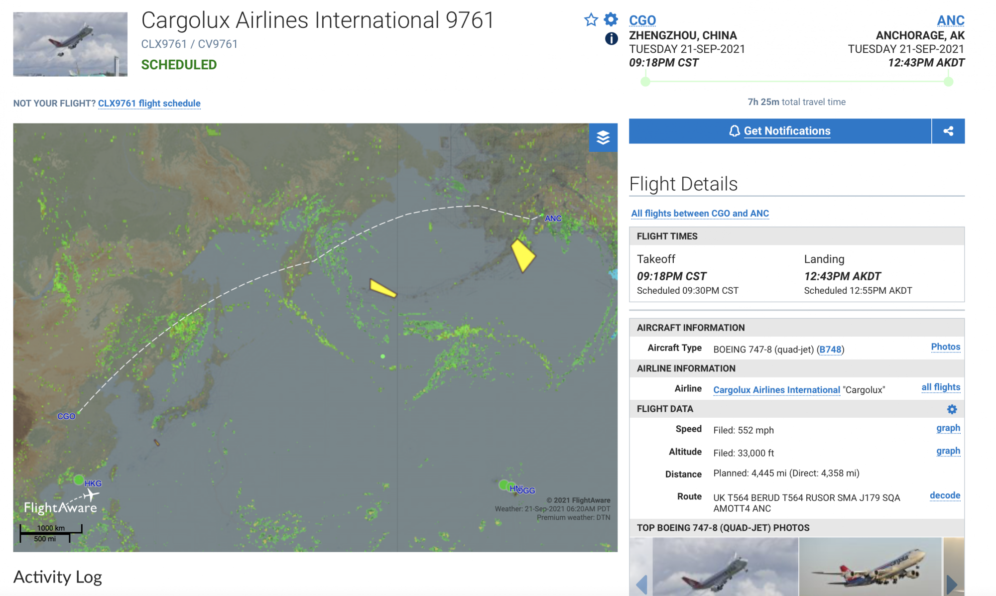
Task: View all flights for Cargolux airline
Action: pyautogui.click(x=941, y=387)
